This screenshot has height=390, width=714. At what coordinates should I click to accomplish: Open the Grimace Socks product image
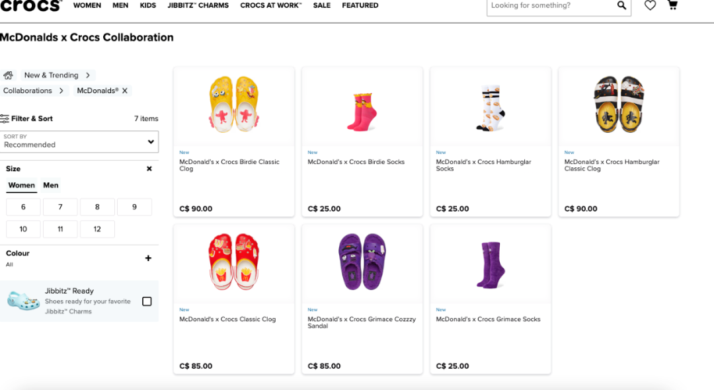click(491, 265)
